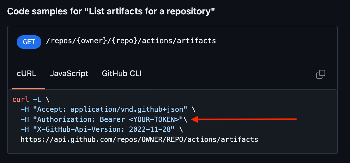Click the cURL tab underline indicator
The width and height of the screenshot is (350, 163).
coord(28,89)
